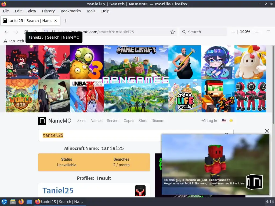Click the page vertical scrollbar
Screen dimensions: 275x206
click(x=273, y=84)
